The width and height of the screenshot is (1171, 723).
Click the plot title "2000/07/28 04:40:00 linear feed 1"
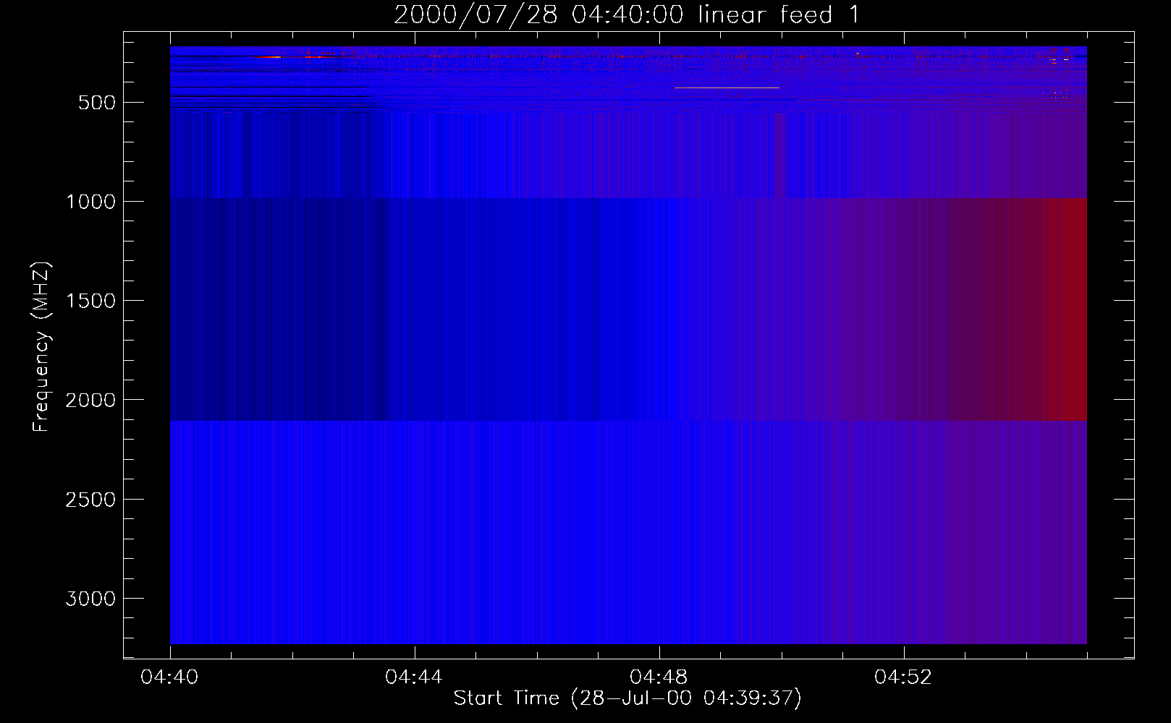(x=627, y=14)
